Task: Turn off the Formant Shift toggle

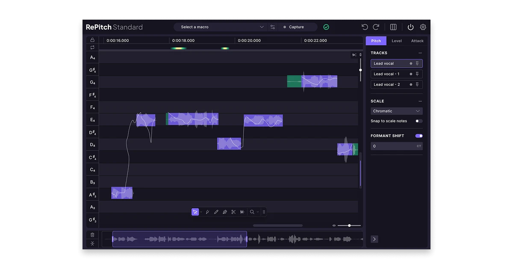Action: pos(419,136)
